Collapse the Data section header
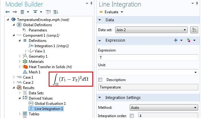This screenshot has height=119, width=201. pyautogui.click(x=100, y=20)
